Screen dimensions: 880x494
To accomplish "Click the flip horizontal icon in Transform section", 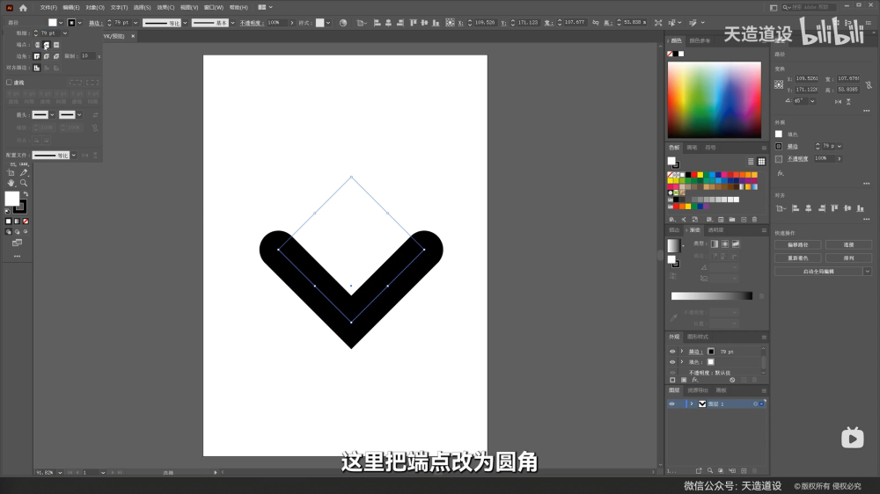I will tap(838, 101).
